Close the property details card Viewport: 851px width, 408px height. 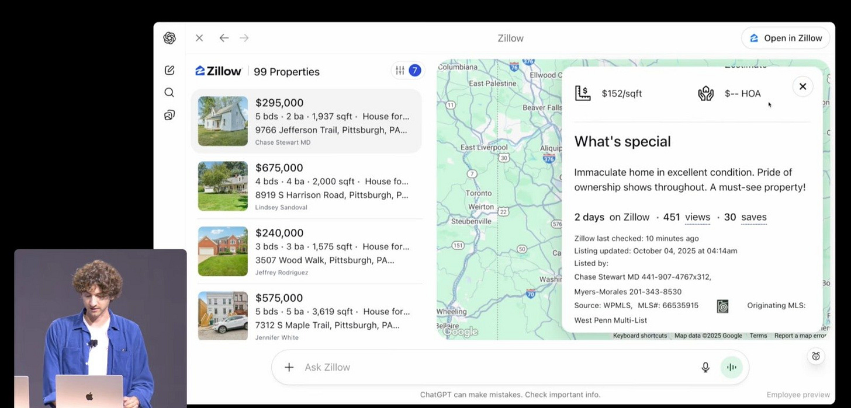click(x=802, y=86)
